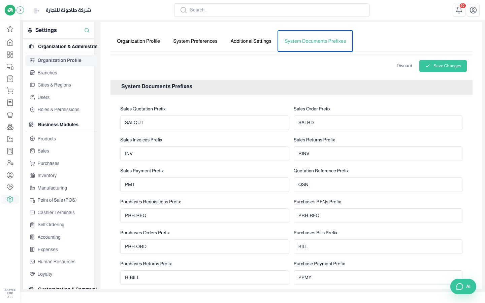Collapse Business Modules section header
Viewport: 485px width, 303px height.
(x=62, y=125)
